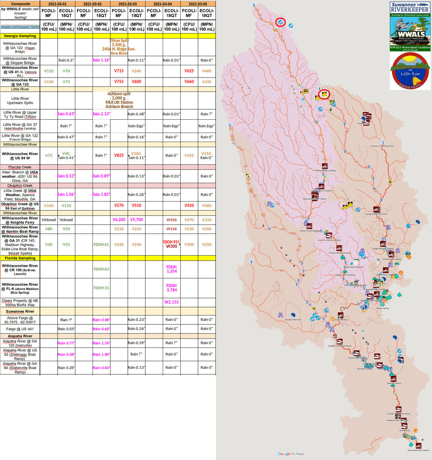
Task: Select the V5,700 cell for Knights Ferry
Action: point(136,220)
